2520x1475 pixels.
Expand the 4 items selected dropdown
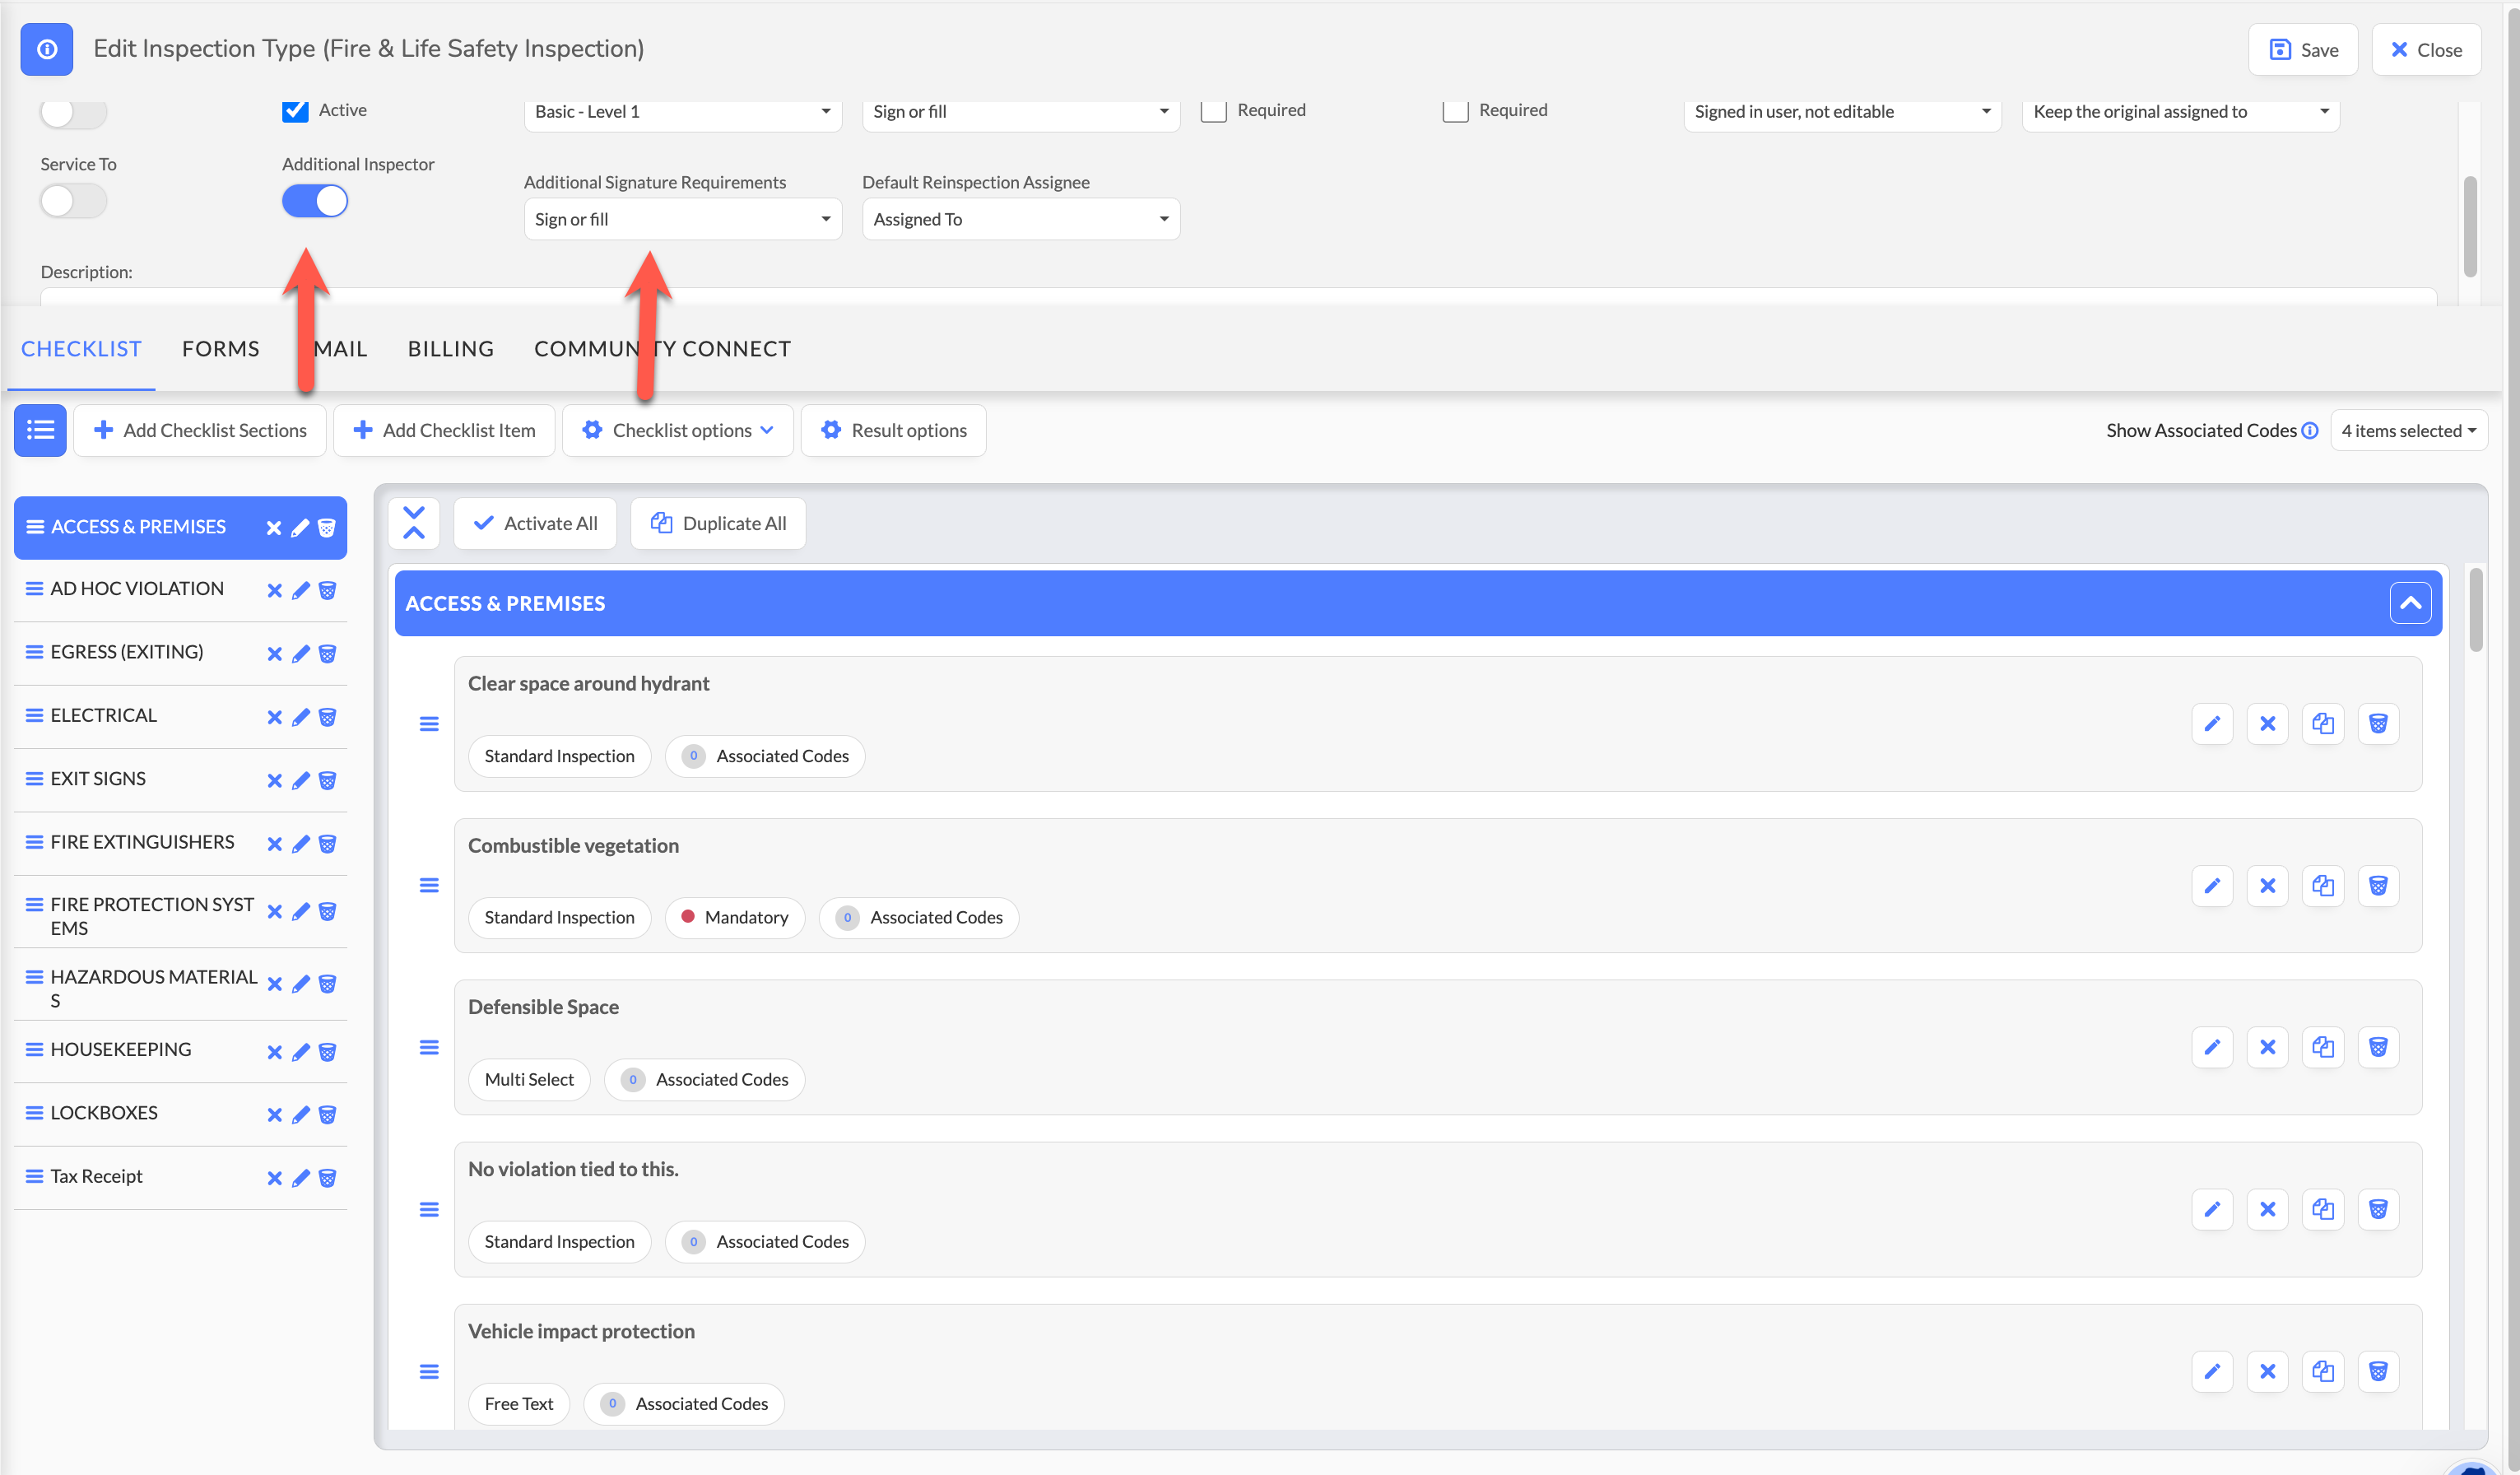tap(2408, 431)
